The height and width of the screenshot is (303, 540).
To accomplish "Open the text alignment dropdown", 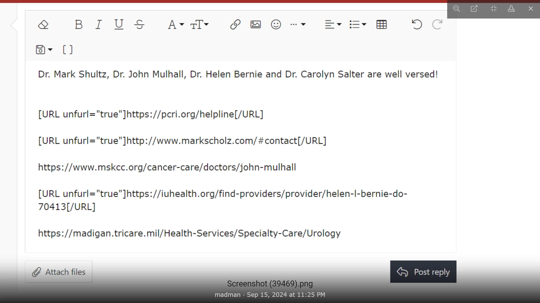I will click(x=333, y=25).
